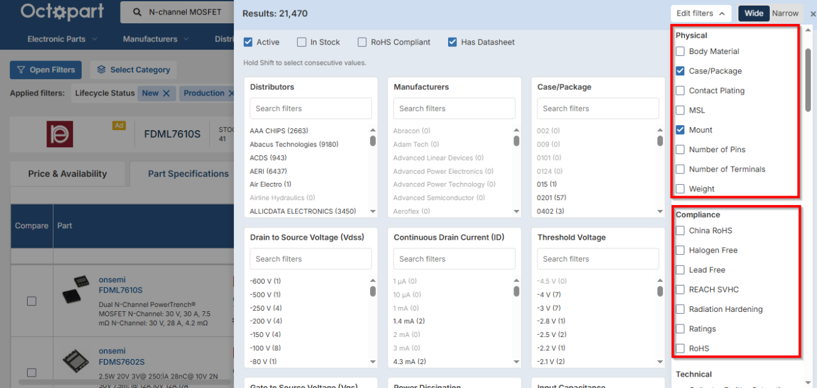Viewport: 817px width, 388px height.
Task: Click the Open Filters button
Action: click(46, 70)
